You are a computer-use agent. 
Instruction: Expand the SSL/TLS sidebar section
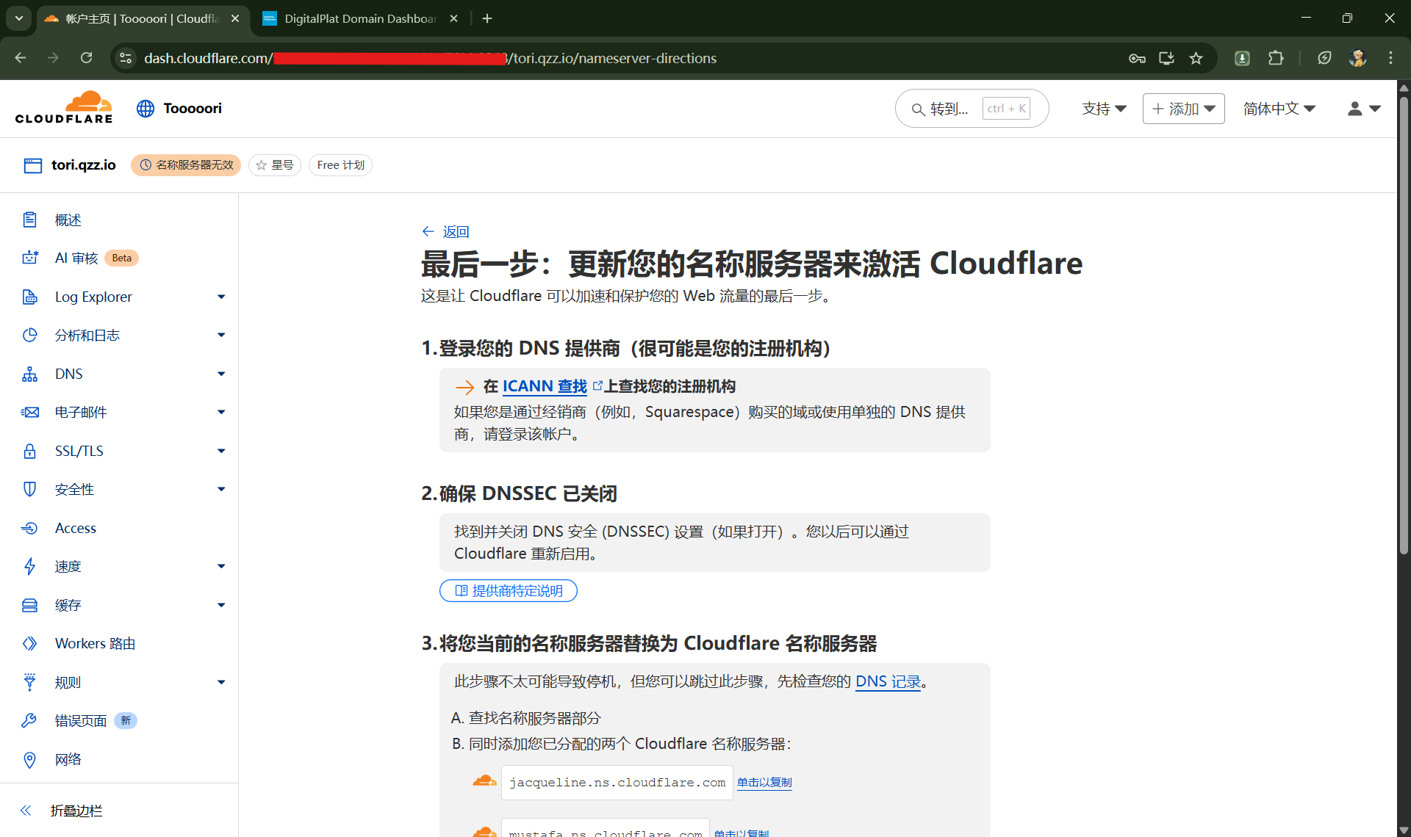point(220,451)
